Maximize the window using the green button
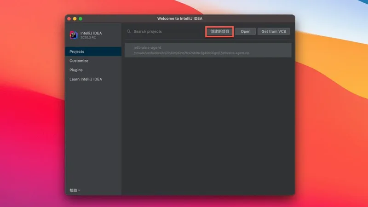 80,19
